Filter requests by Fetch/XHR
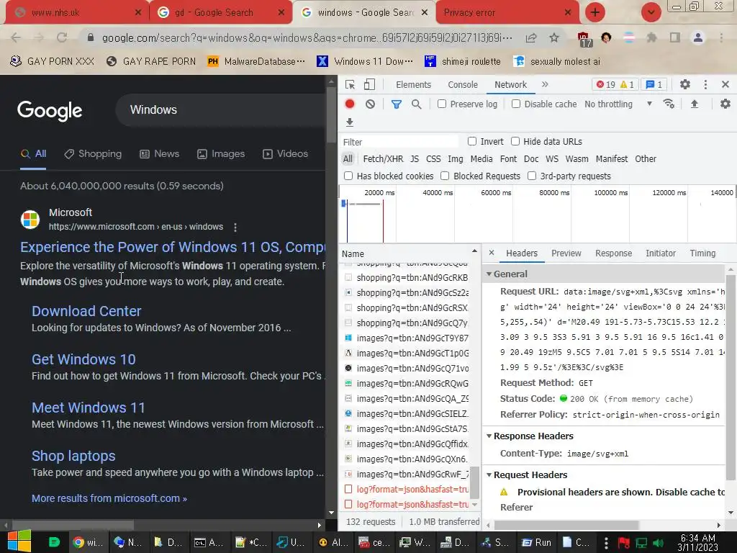The height and width of the screenshot is (553, 737). point(383,159)
